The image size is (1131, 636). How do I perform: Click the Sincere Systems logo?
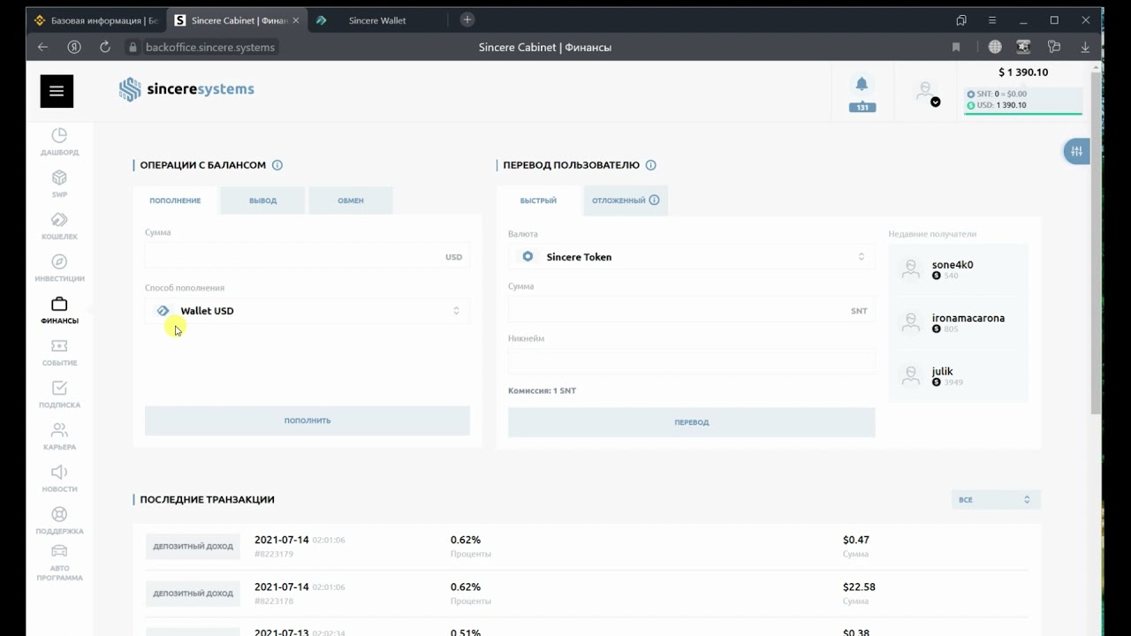click(186, 89)
